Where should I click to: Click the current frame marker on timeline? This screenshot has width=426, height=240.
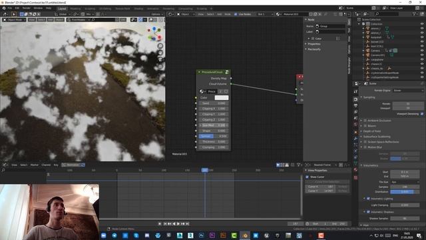[x=205, y=170]
